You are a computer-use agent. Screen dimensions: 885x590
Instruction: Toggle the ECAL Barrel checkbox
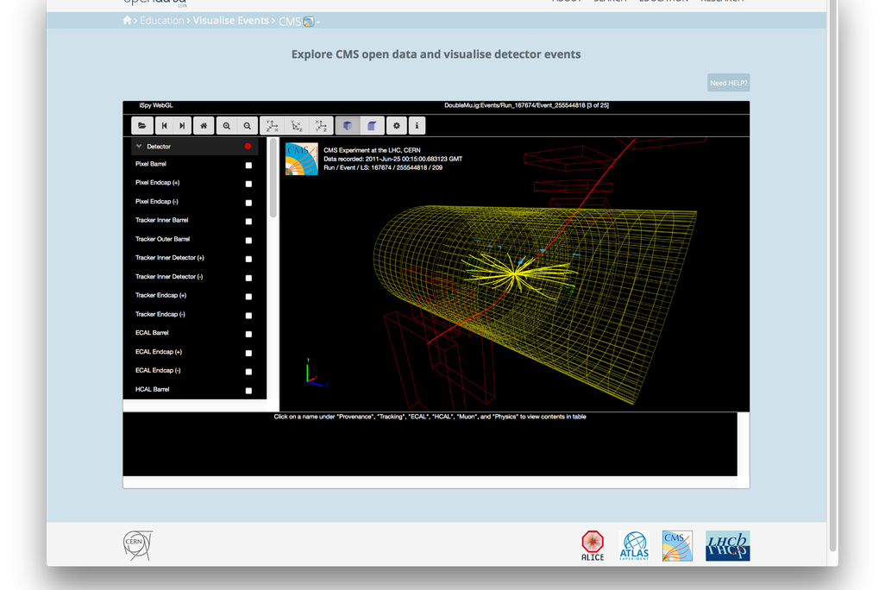pos(248,334)
